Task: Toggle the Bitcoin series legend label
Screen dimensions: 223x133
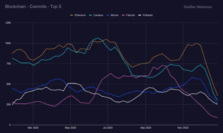Action: tap(115, 15)
